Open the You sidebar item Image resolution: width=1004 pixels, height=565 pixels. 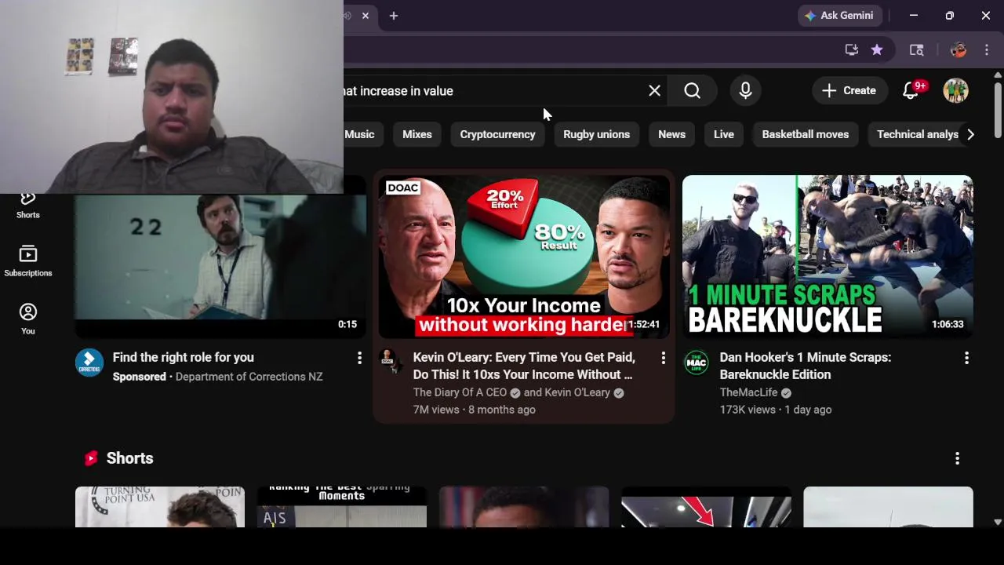click(x=28, y=319)
